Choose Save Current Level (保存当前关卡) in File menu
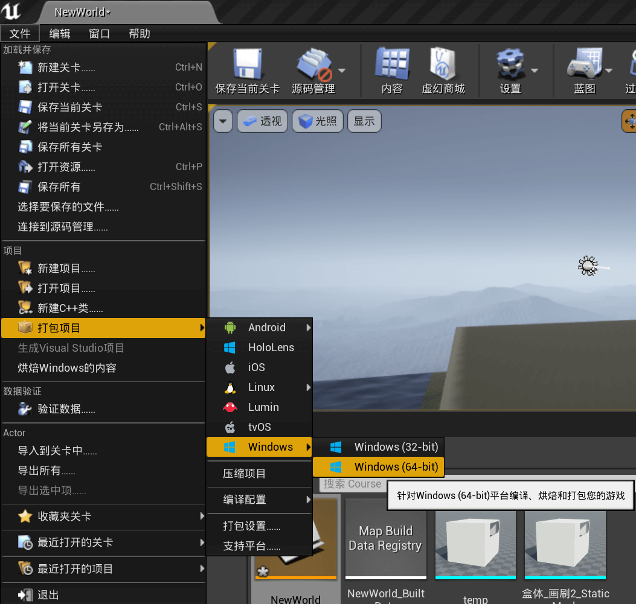 click(x=103, y=107)
